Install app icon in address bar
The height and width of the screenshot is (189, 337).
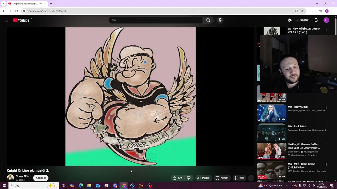pyautogui.click(x=296, y=11)
